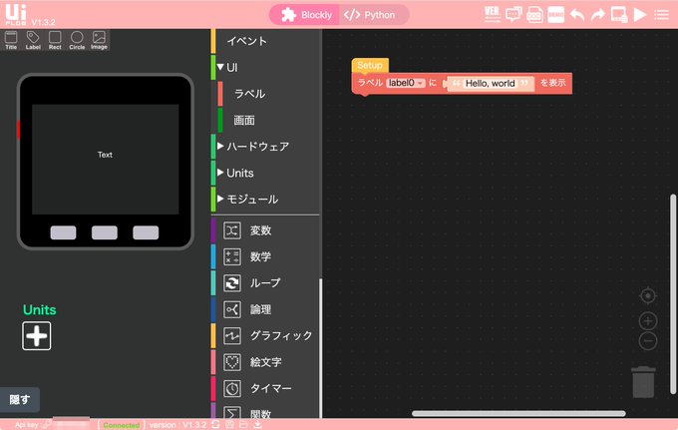678x430 pixels.
Task: Select the Image element tool
Action: point(99,40)
